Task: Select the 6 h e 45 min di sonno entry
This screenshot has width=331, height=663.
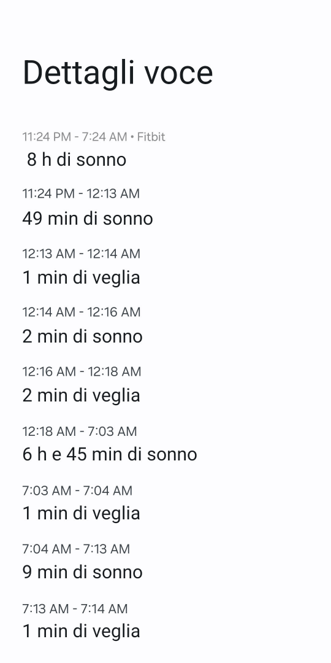Action: point(110,454)
